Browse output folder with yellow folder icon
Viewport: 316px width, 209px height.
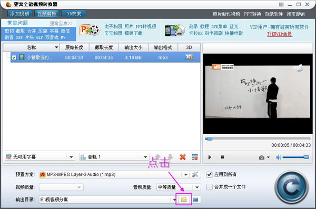click(184, 200)
